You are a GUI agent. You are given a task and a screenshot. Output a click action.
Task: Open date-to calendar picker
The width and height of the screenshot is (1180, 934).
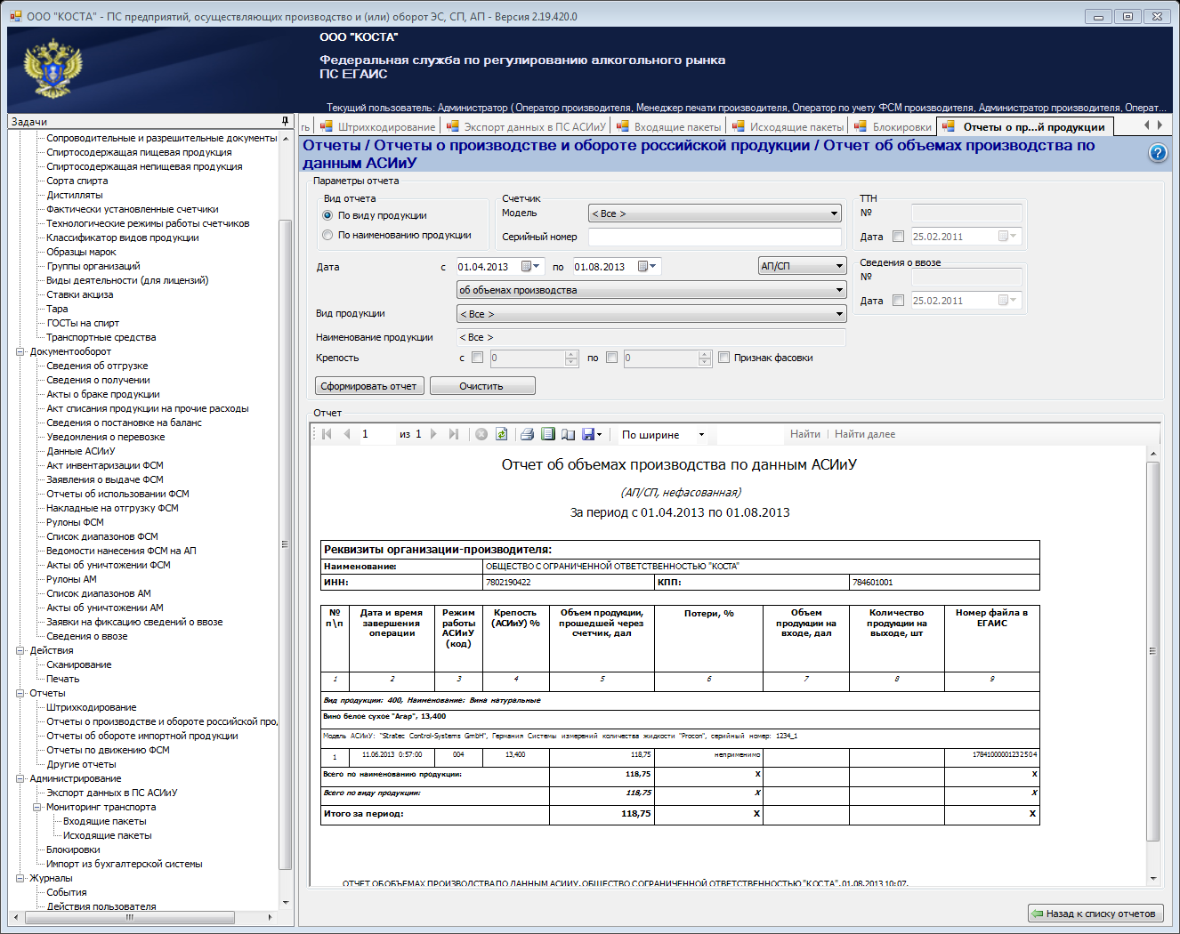648,267
